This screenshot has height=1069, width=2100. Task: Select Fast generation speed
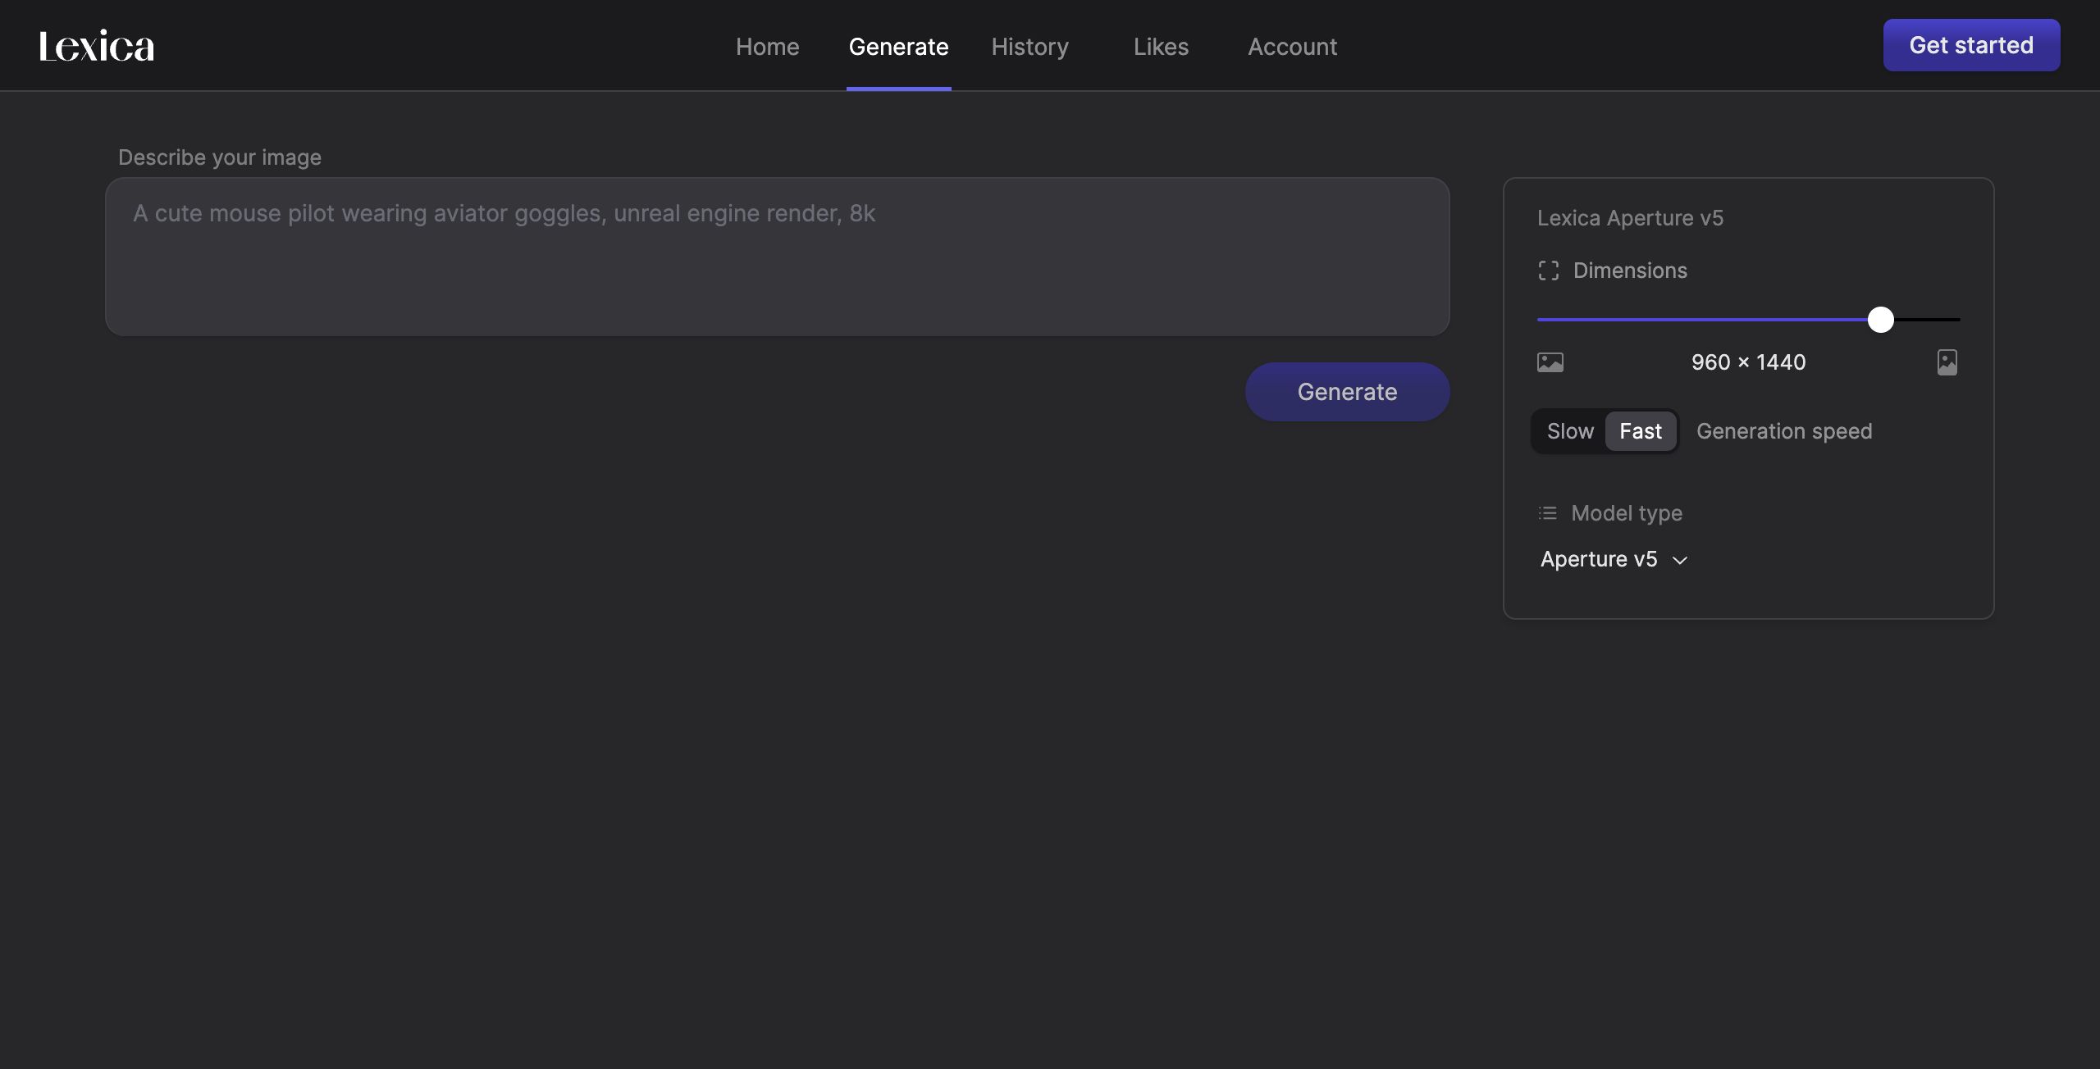[x=1641, y=431]
